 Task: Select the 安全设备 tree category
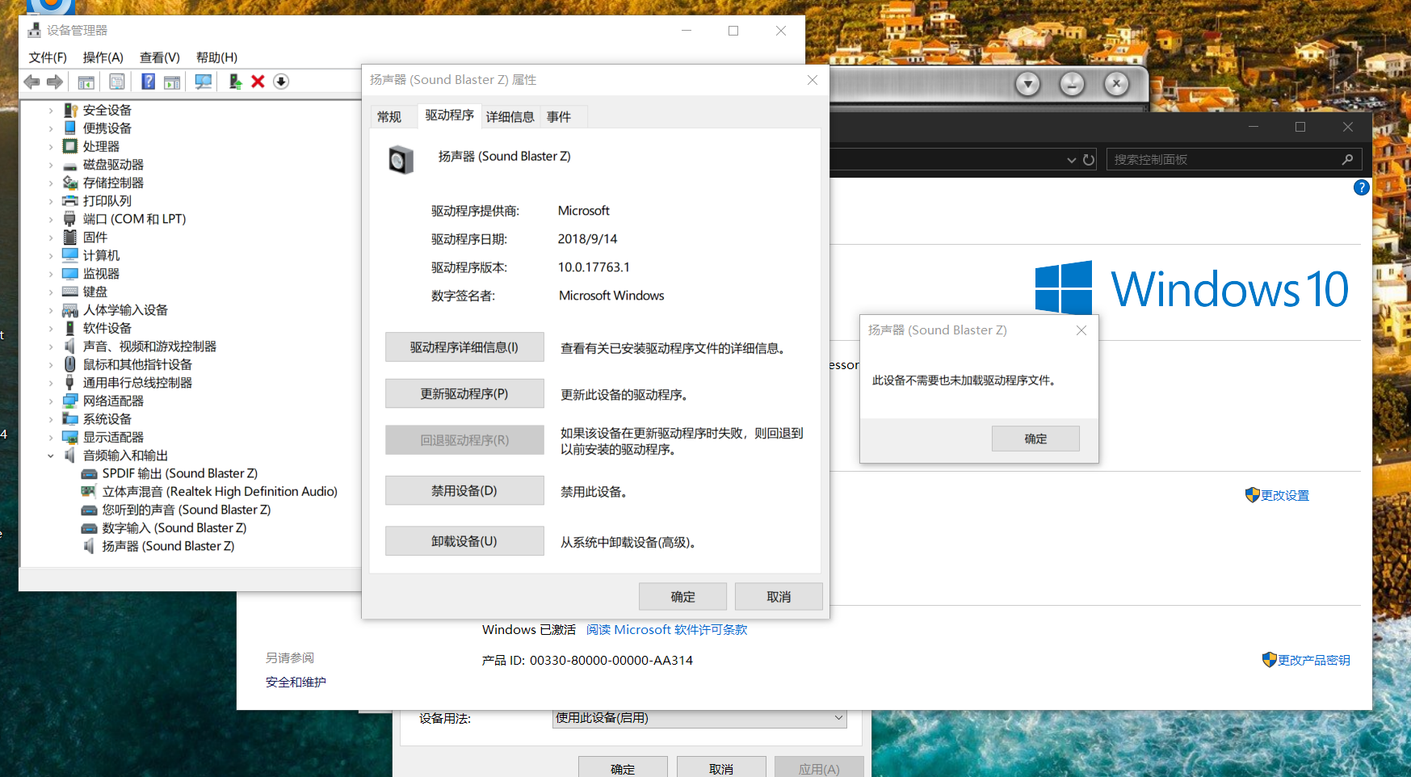tap(107, 110)
